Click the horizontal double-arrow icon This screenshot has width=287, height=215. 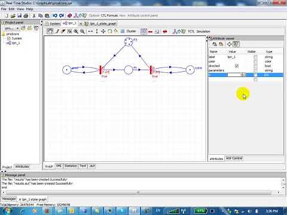click(90, 31)
